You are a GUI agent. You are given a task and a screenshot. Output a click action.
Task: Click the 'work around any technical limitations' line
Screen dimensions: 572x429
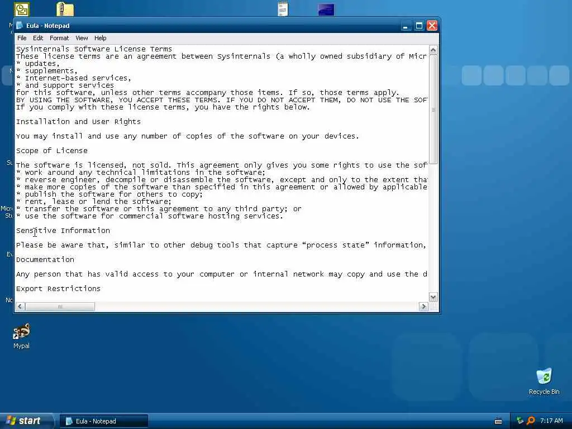click(141, 172)
